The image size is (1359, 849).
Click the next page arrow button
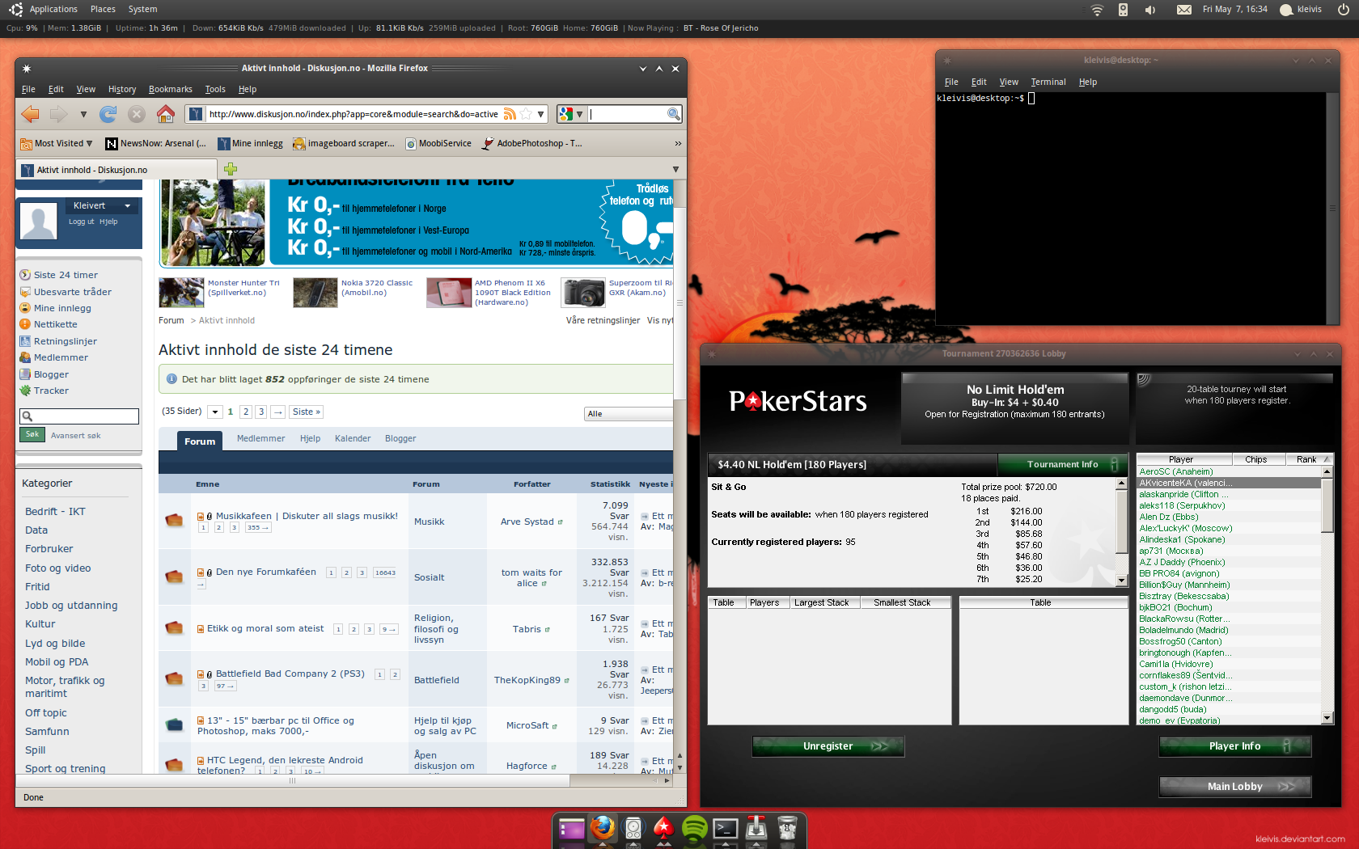click(277, 412)
